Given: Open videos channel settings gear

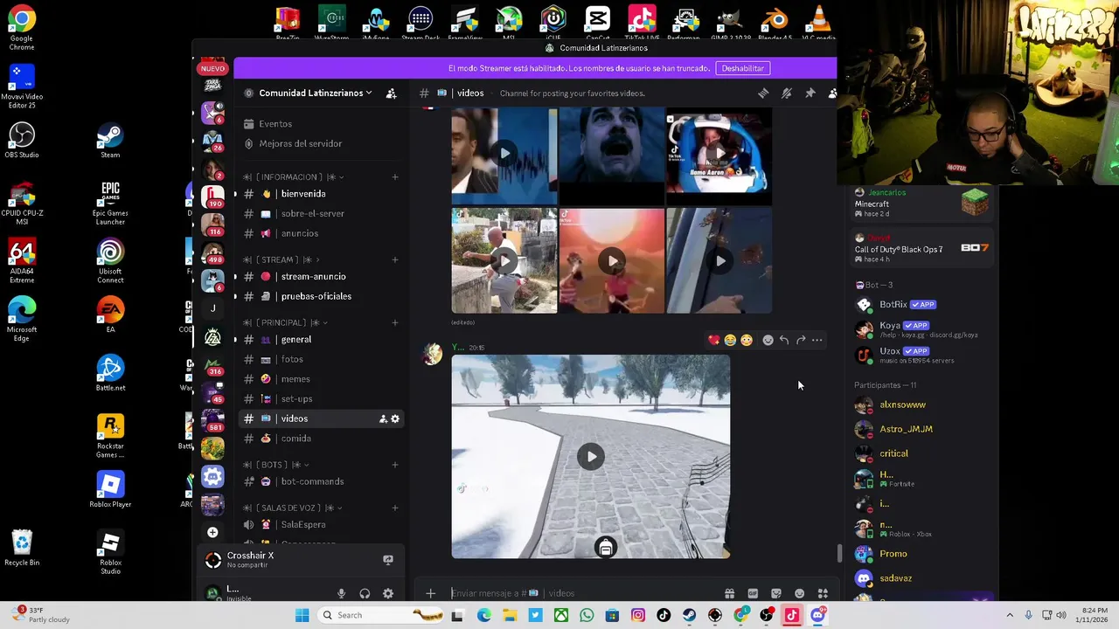Looking at the screenshot, I should (395, 418).
